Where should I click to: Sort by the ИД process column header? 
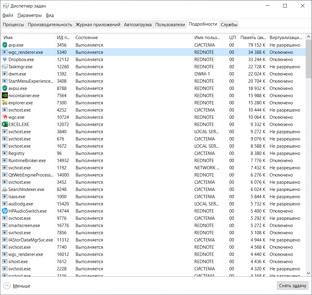coord(64,38)
